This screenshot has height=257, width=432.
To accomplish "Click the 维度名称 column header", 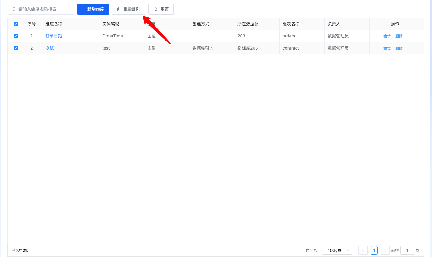I will click(54, 24).
